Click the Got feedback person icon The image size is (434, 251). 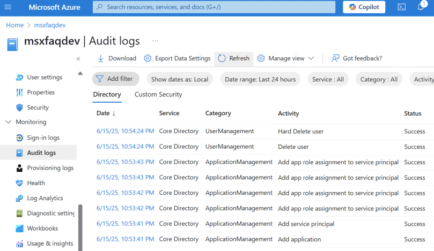click(x=335, y=58)
